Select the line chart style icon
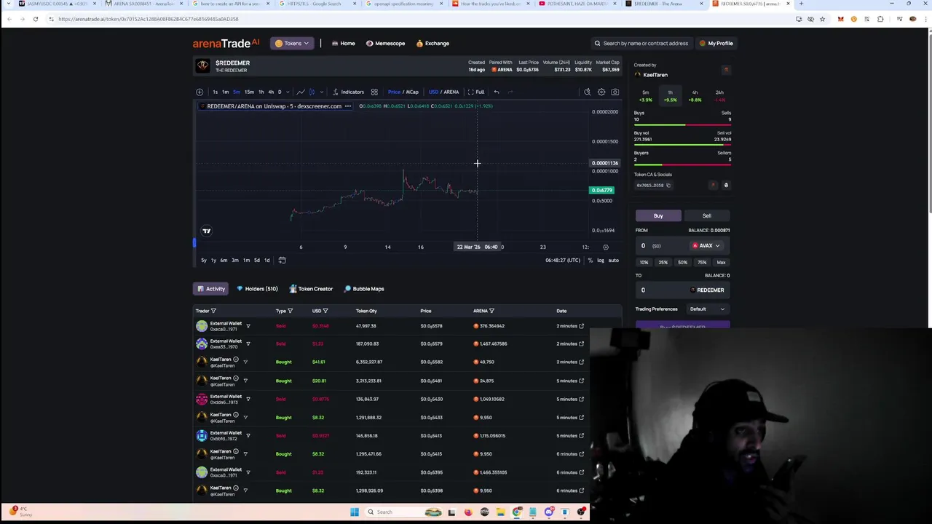Viewport: 932px width, 524px height. pos(301,92)
